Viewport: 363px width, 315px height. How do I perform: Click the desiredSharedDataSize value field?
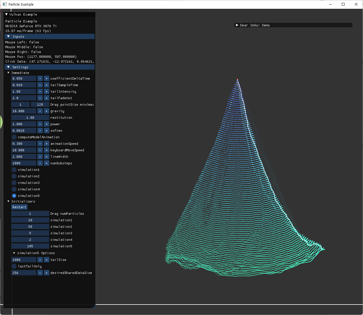24,273
